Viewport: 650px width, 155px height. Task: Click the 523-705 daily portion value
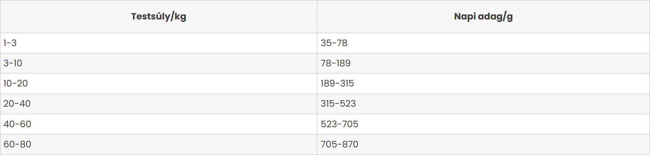click(339, 124)
